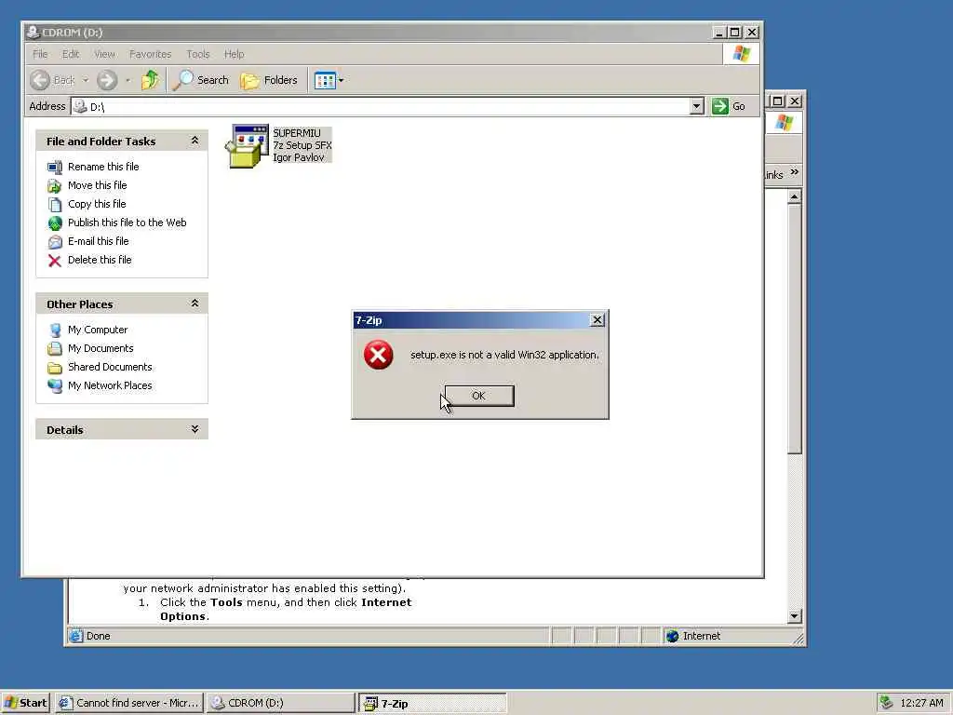
Task: Open My Computer from Other Places
Action: [97, 330]
